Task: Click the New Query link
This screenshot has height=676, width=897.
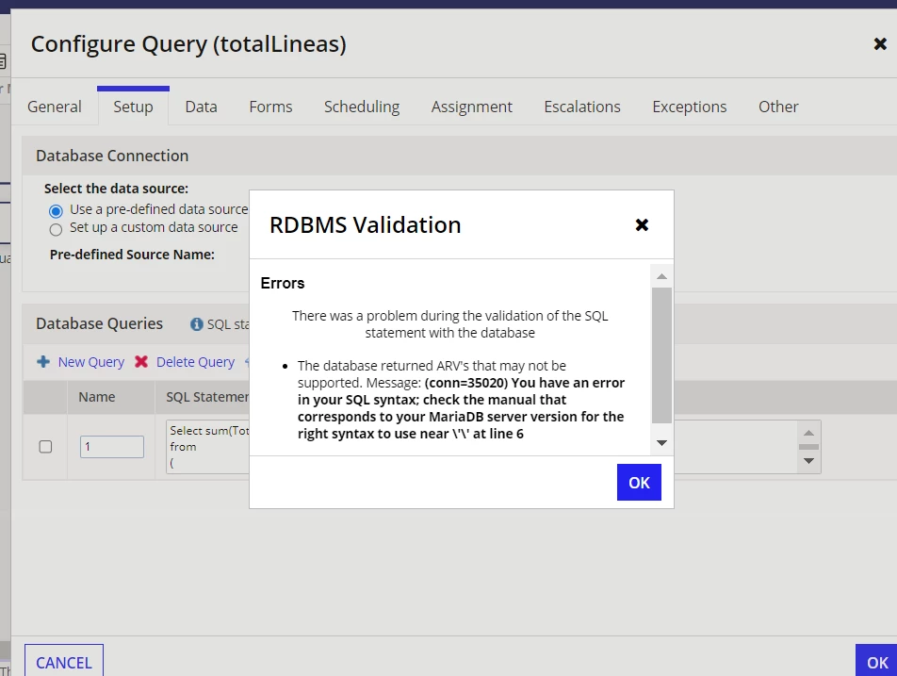Action: 91,362
